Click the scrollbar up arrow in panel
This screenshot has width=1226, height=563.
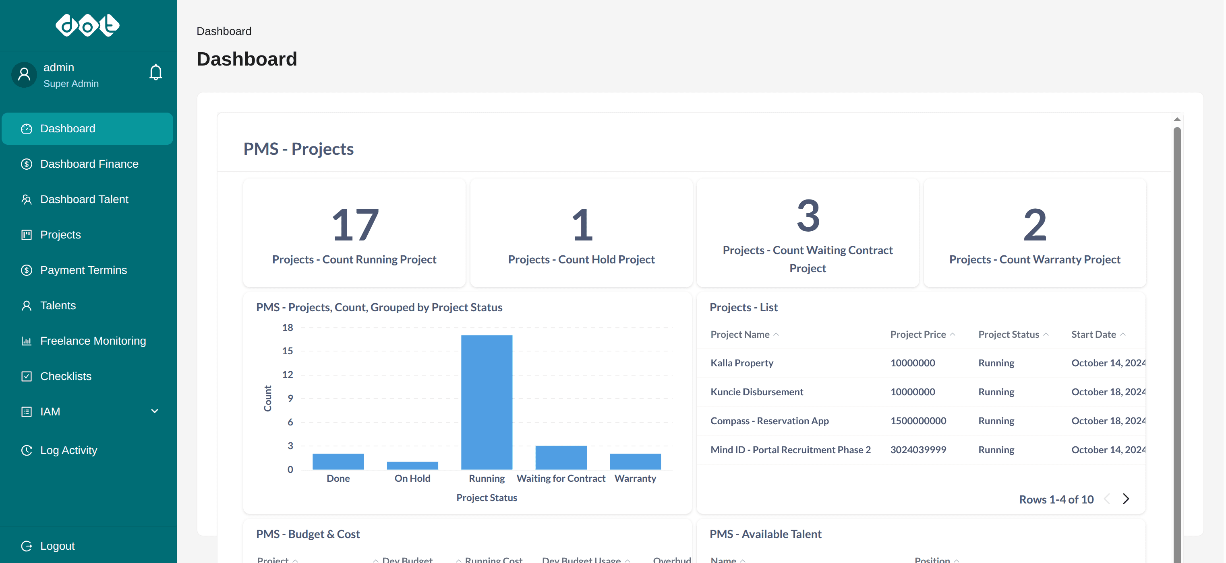click(x=1177, y=119)
